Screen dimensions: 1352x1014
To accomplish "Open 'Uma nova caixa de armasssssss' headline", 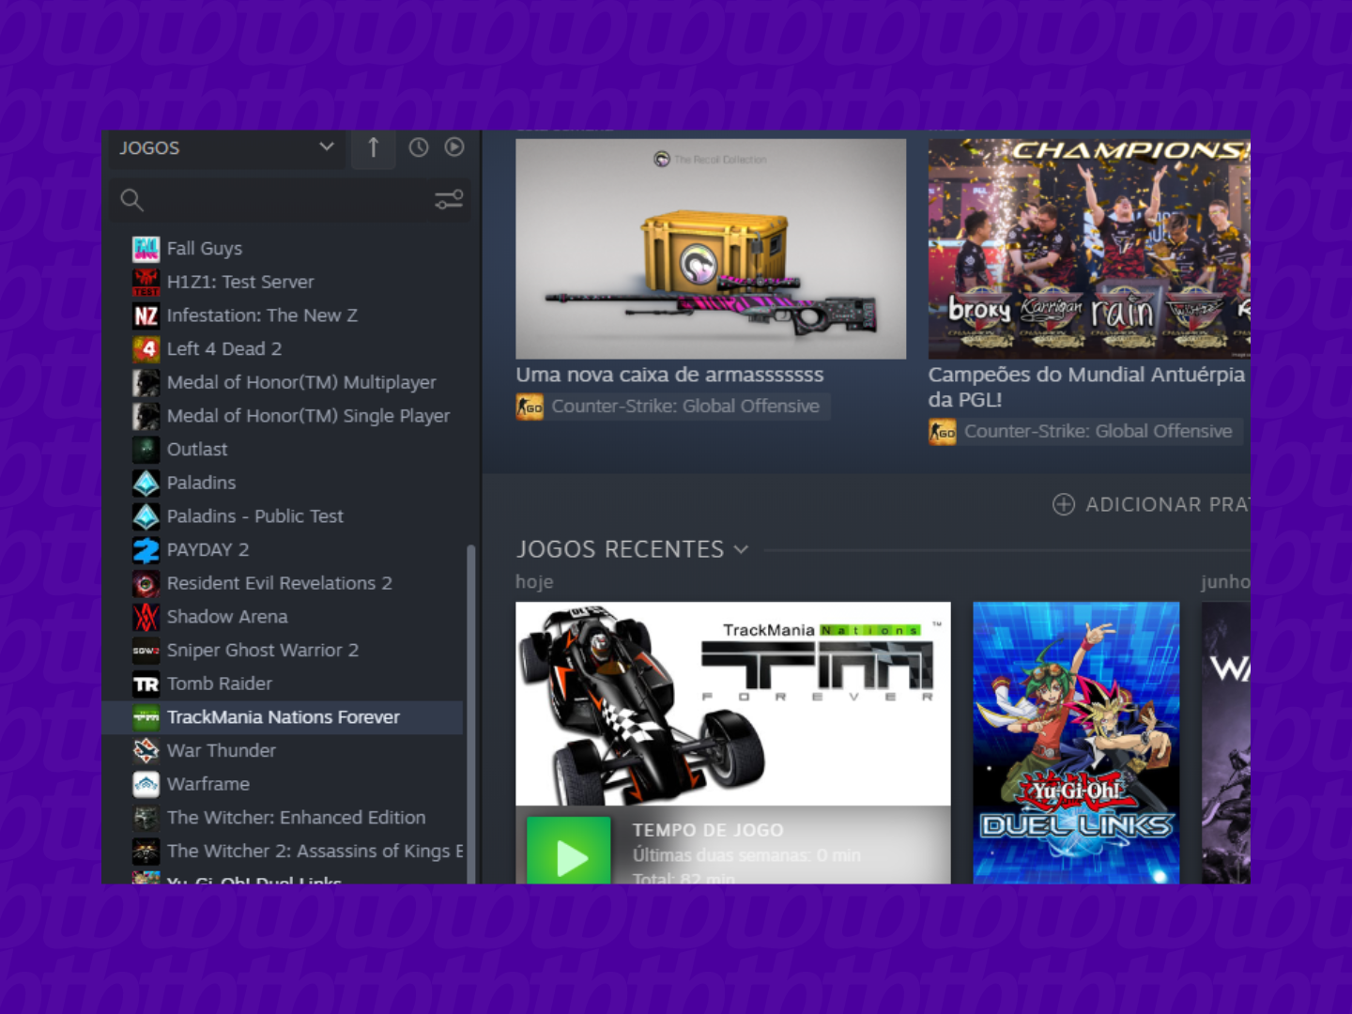I will [669, 375].
